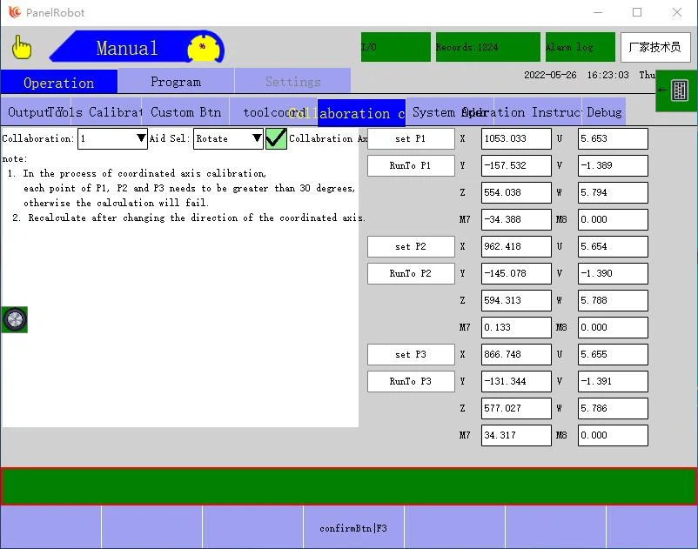Open the Custom Btn tab
This screenshot has height=549, width=698.
[x=185, y=112]
